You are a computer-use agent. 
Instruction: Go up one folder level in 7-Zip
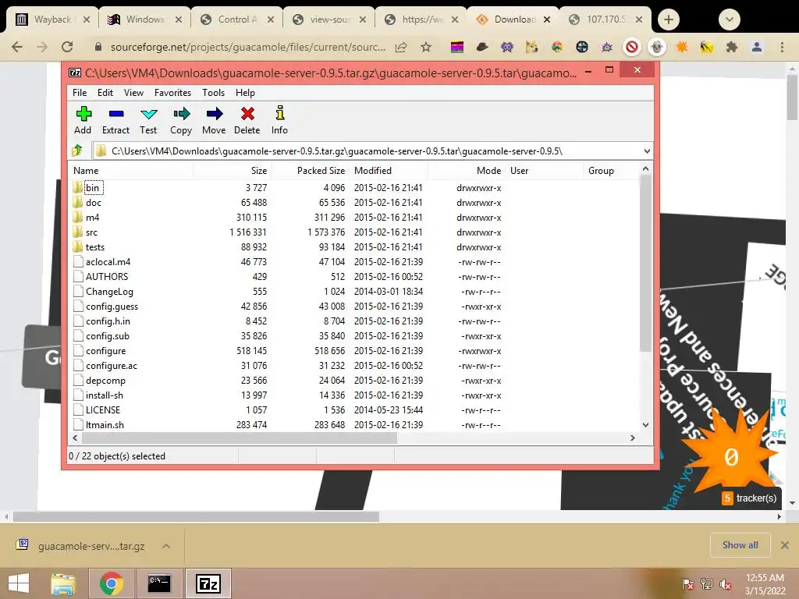tap(77, 151)
